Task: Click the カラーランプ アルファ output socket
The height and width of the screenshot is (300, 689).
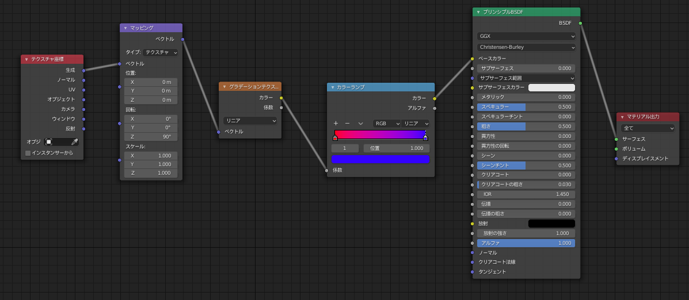Action: click(x=435, y=108)
